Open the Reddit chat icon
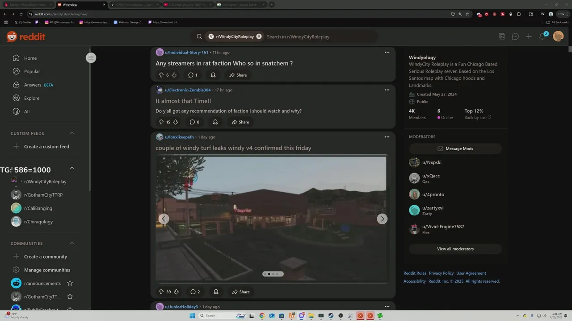 point(515,37)
